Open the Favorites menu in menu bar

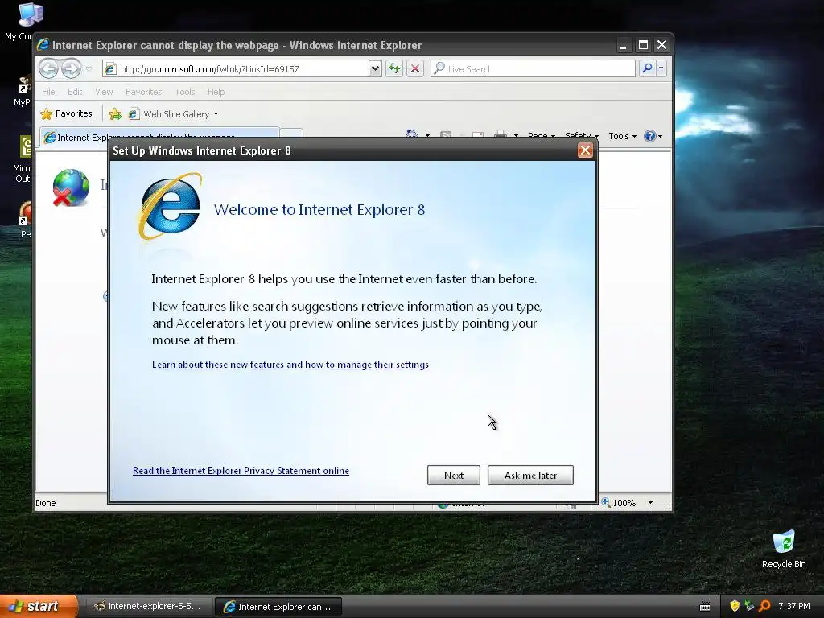click(143, 92)
